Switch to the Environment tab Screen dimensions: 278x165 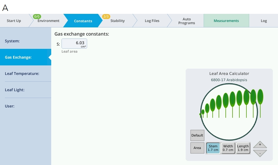48,21
